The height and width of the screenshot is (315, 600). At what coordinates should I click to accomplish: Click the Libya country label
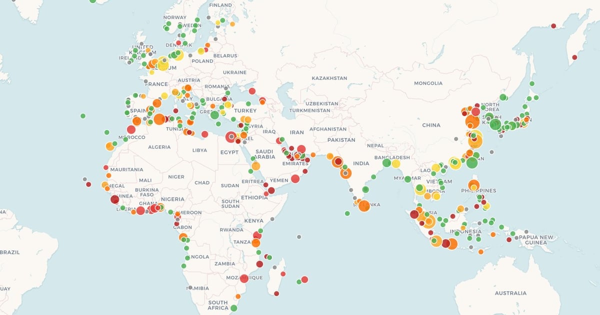click(199, 150)
